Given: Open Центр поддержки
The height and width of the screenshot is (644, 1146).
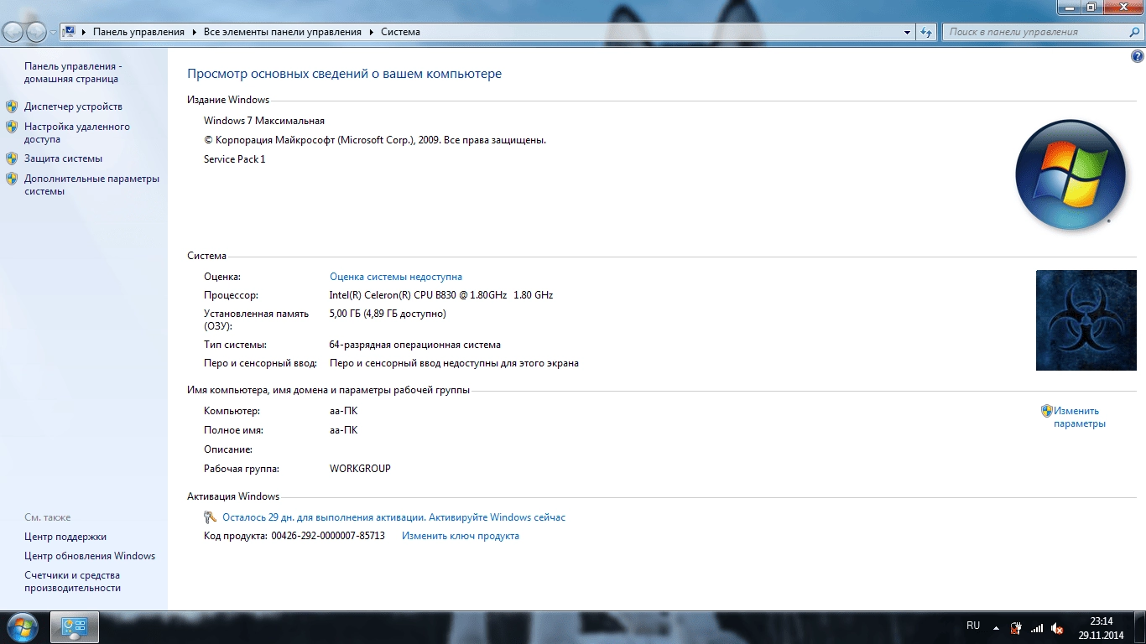Looking at the screenshot, I should [65, 537].
